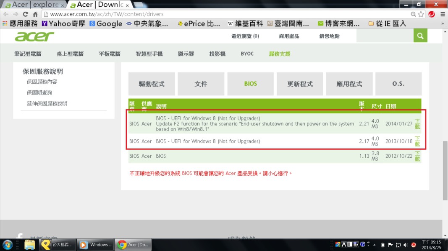Open the red extension icon in Chrome toolbar
The width and height of the screenshot is (448, 251).
pyautogui.click(x=432, y=14)
